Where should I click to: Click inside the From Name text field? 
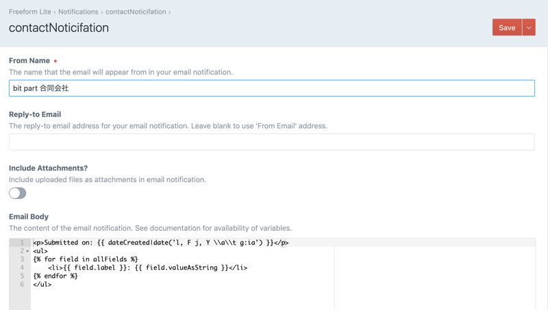[x=271, y=88]
